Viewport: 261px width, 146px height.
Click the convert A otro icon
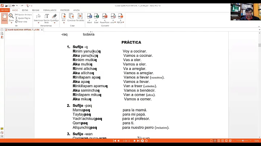point(113,17)
